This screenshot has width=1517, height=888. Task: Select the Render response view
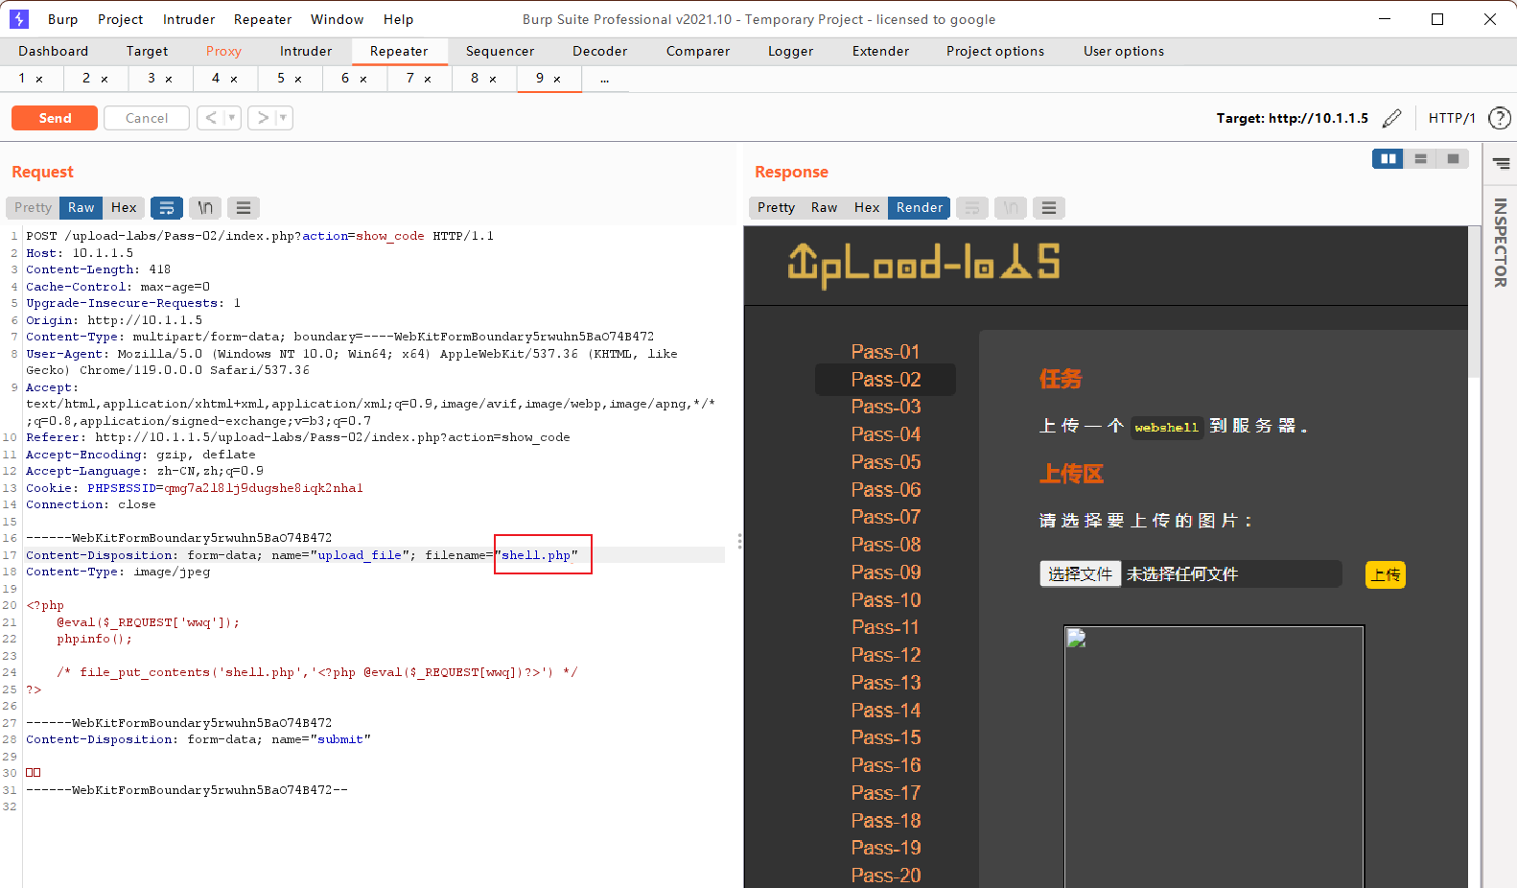pos(920,207)
